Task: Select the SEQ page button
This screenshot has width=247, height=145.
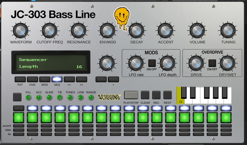Action: [x=57, y=79]
